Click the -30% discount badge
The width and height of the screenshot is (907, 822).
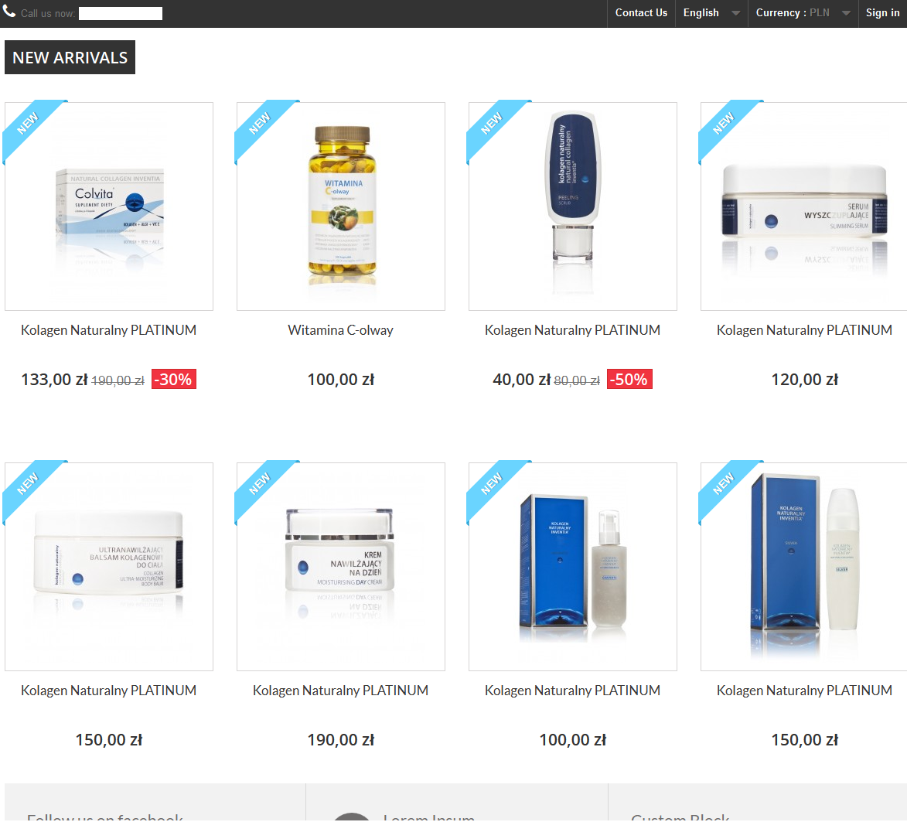click(173, 380)
